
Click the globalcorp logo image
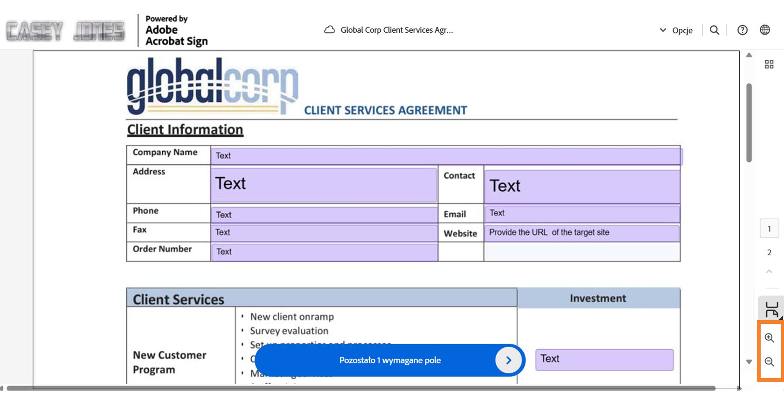213,86
